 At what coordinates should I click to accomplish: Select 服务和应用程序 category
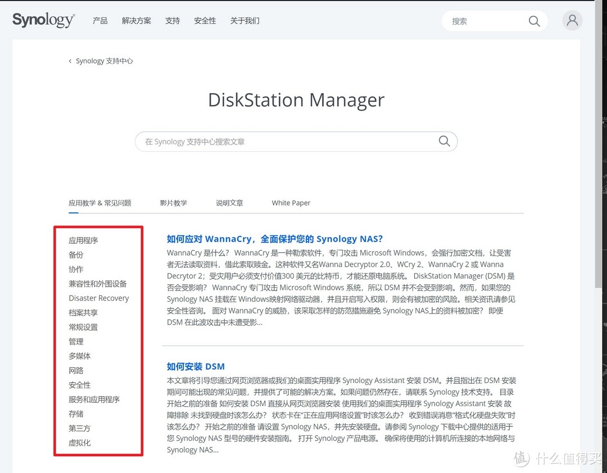(94, 399)
